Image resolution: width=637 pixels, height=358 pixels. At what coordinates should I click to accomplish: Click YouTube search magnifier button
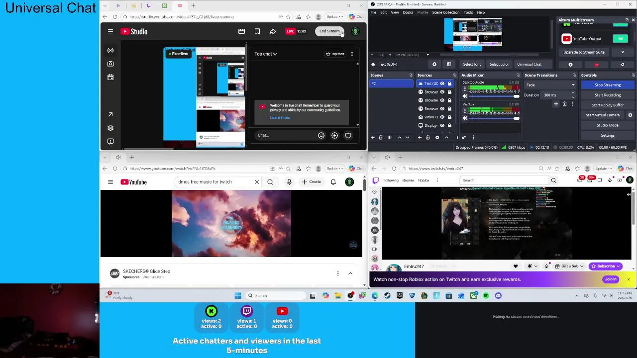(270, 182)
